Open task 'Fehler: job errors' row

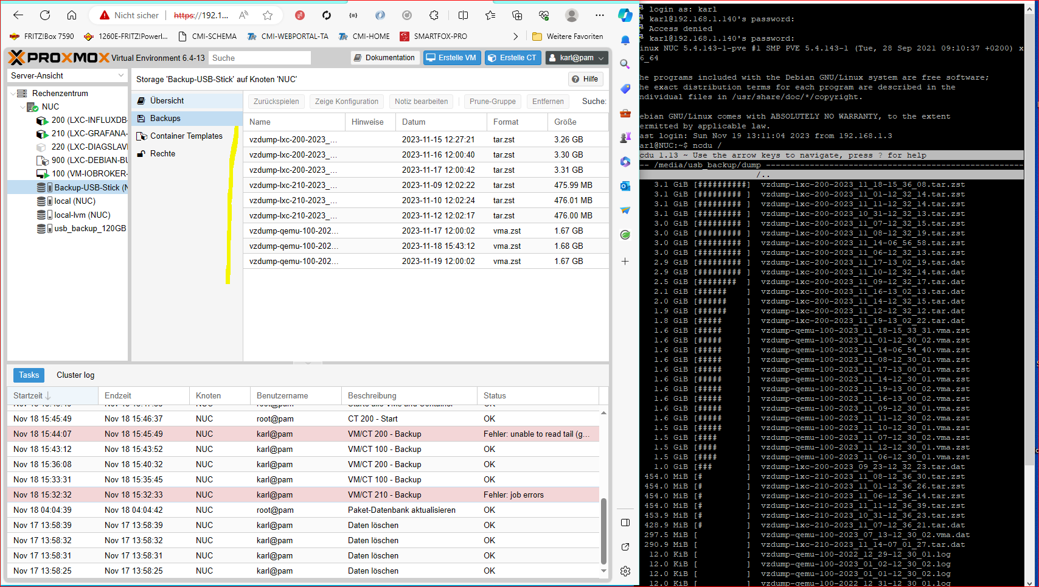303,495
